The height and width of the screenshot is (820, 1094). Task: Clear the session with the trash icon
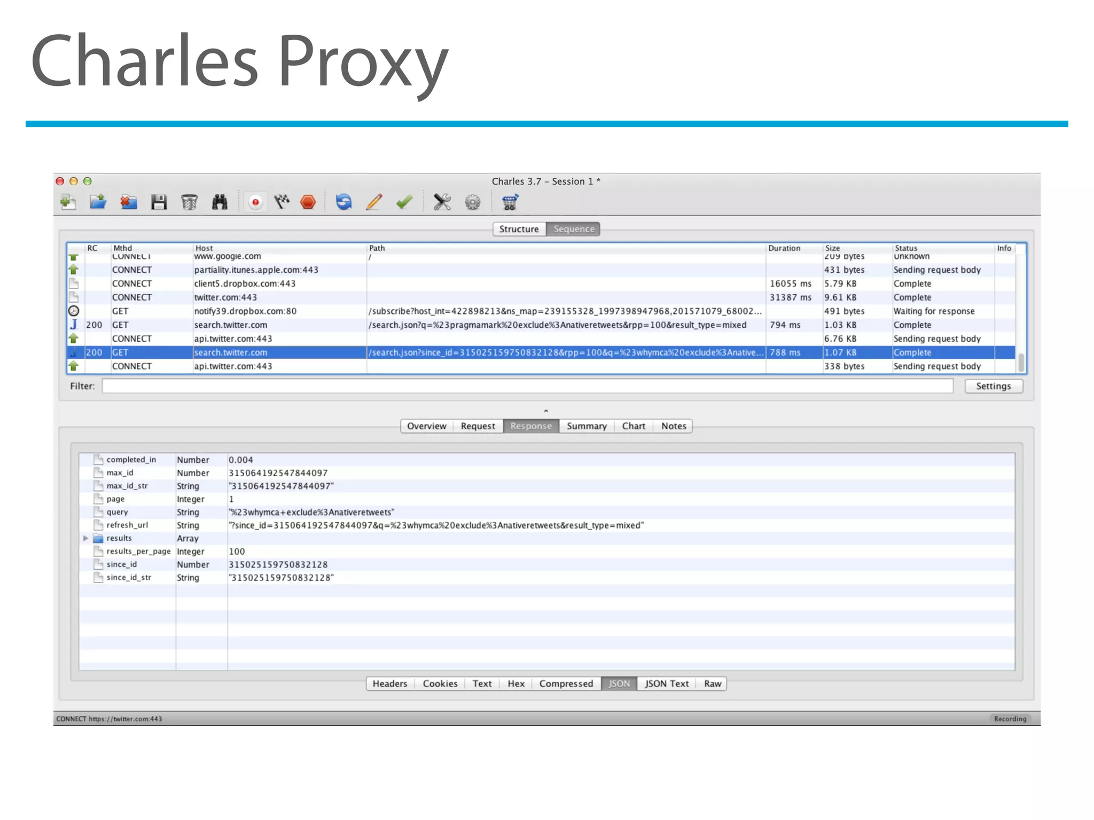(x=189, y=202)
